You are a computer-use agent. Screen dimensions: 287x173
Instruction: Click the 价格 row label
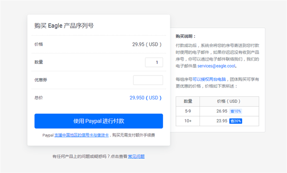[39, 44]
